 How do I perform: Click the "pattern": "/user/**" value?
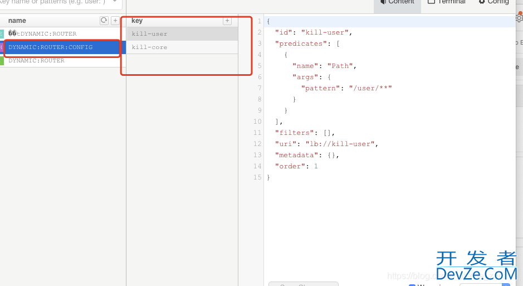(370, 88)
